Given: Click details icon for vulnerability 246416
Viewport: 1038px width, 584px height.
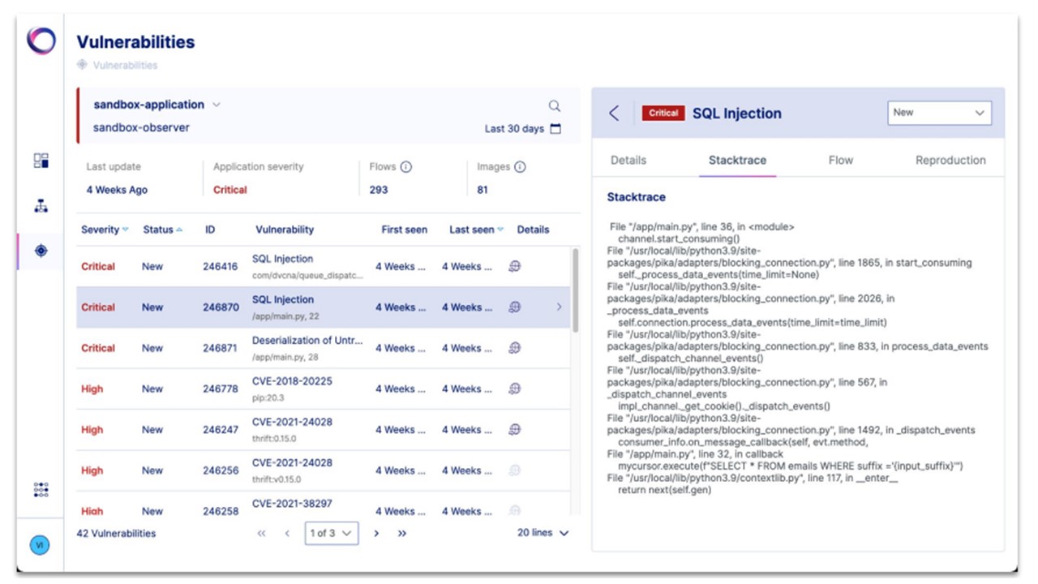Looking at the screenshot, I should coord(514,266).
